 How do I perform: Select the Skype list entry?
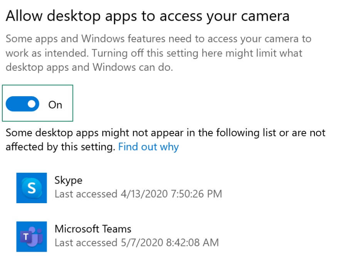pyautogui.click(x=68, y=180)
